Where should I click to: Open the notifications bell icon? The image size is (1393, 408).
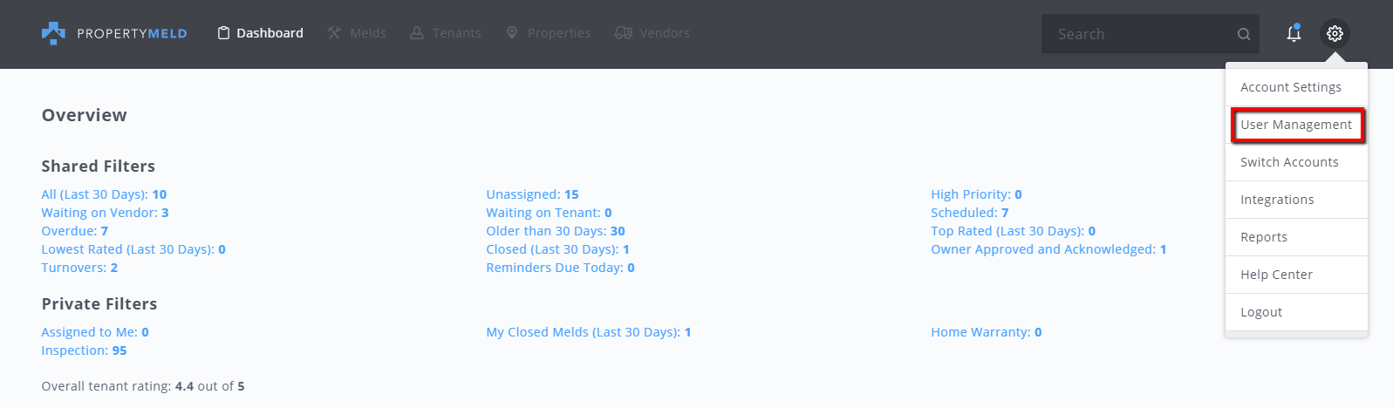click(x=1294, y=33)
